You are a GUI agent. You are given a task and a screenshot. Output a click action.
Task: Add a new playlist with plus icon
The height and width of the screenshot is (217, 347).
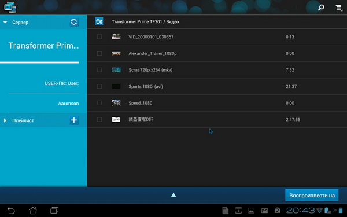(74, 120)
